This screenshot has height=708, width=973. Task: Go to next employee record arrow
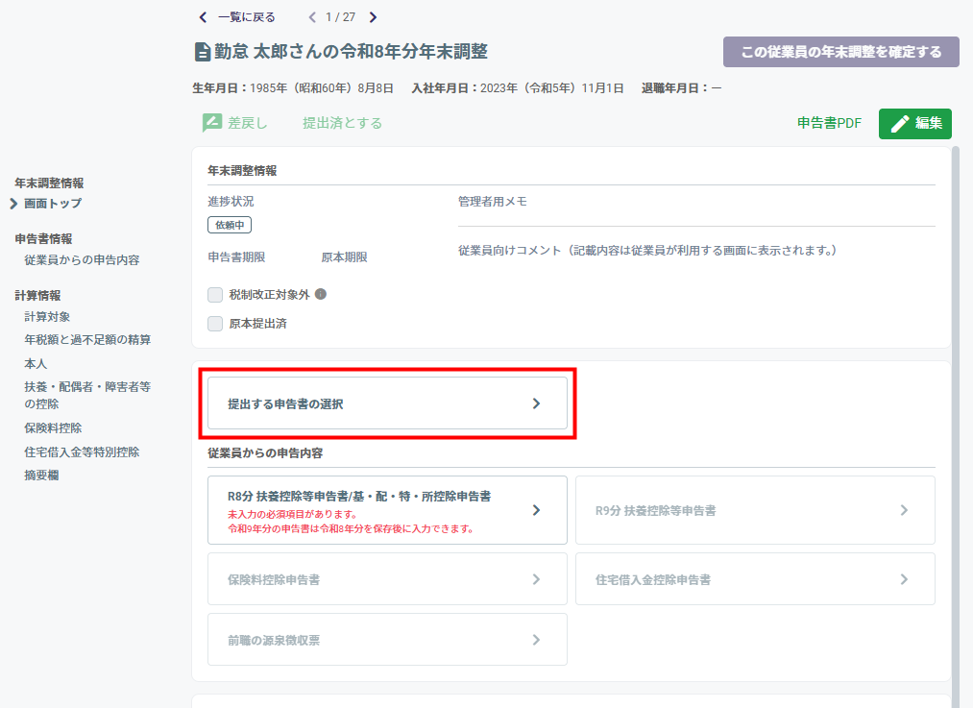[373, 17]
